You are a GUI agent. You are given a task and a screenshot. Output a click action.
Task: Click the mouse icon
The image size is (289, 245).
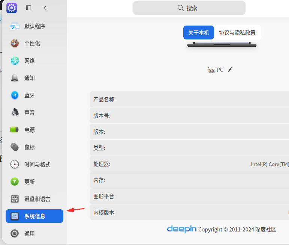tap(15, 147)
